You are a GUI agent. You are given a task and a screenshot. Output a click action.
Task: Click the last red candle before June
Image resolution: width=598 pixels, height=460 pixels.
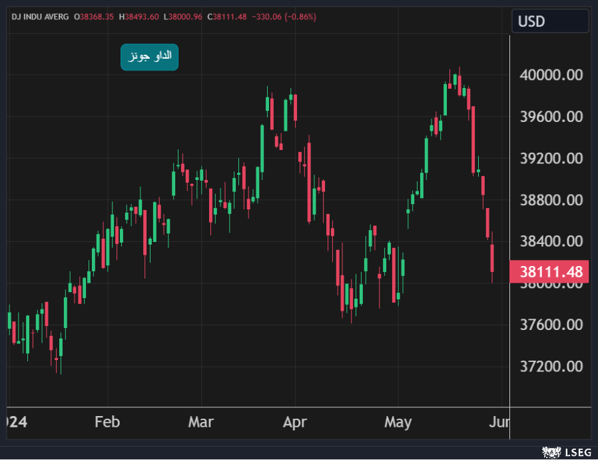click(x=492, y=258)
